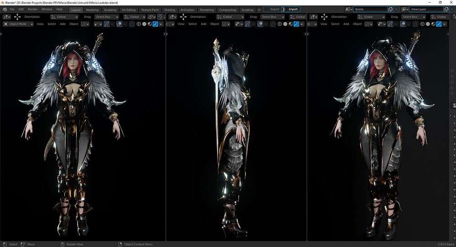Toggle gizmos in the left viewport

click(x=106, y=24)
